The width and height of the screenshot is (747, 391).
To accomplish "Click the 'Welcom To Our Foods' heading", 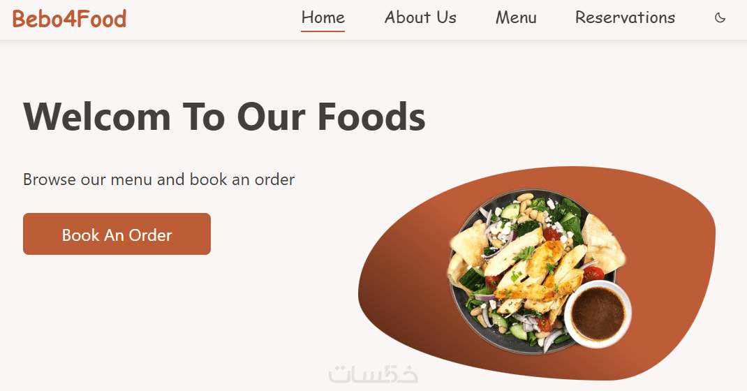I will [224, 116].
